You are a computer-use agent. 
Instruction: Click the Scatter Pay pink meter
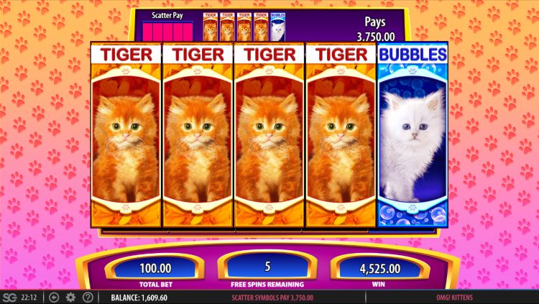point(167,32)
